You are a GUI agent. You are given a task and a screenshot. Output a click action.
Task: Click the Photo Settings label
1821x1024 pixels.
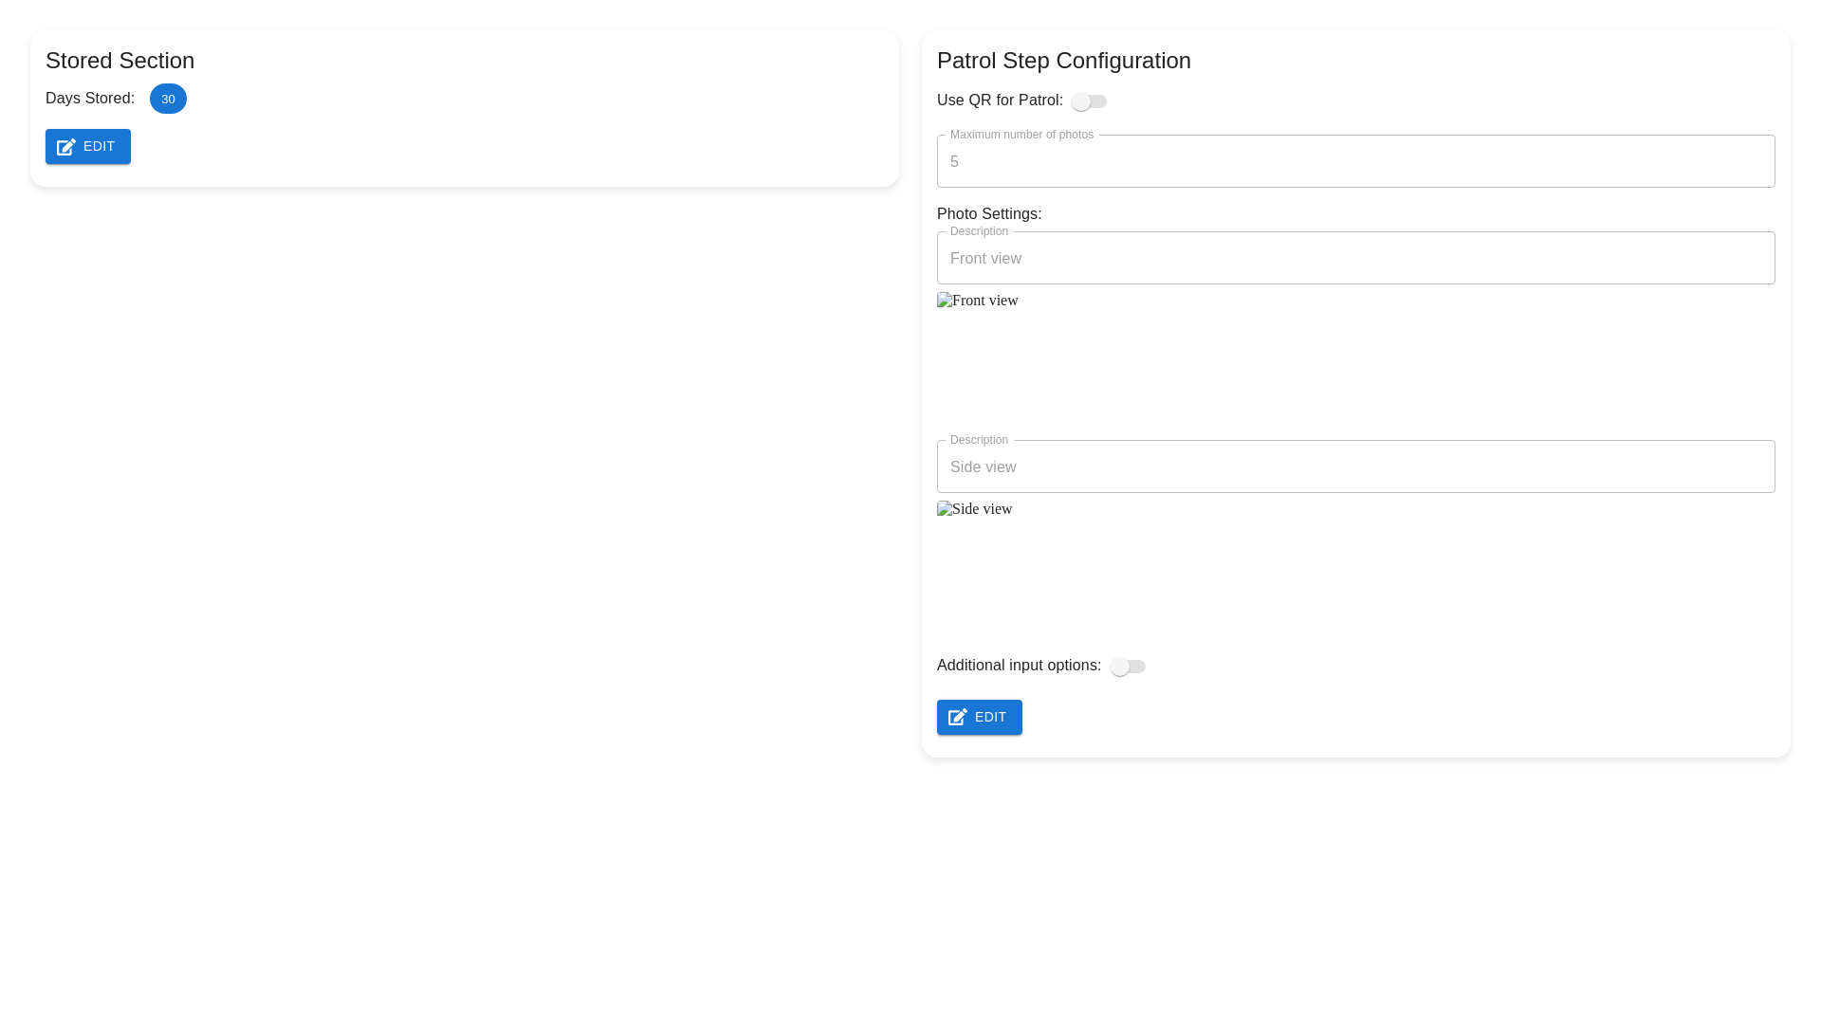pyautogui.click(x=989, y=213)
